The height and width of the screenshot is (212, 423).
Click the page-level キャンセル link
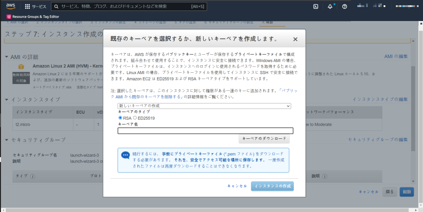pos(369,192)
